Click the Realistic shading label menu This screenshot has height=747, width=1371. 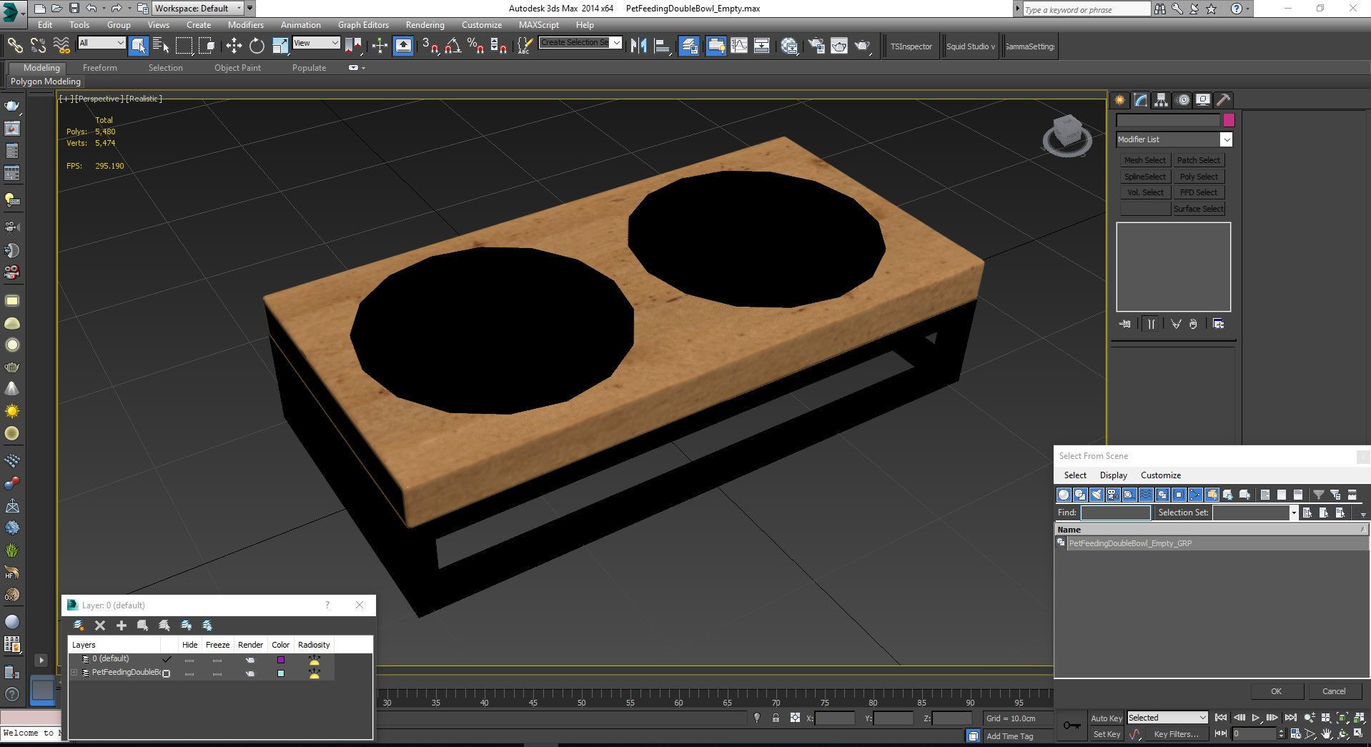point(144,99)
